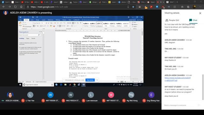The image size is (204, 115).
Task: Go back to the previous browser page
Action: click(x=4, y=7)
